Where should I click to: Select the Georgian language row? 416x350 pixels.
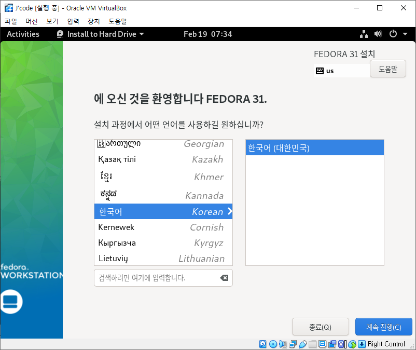click(163, 144)
